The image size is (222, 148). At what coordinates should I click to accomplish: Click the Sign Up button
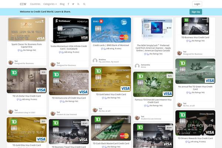click(x=196, y=12)
